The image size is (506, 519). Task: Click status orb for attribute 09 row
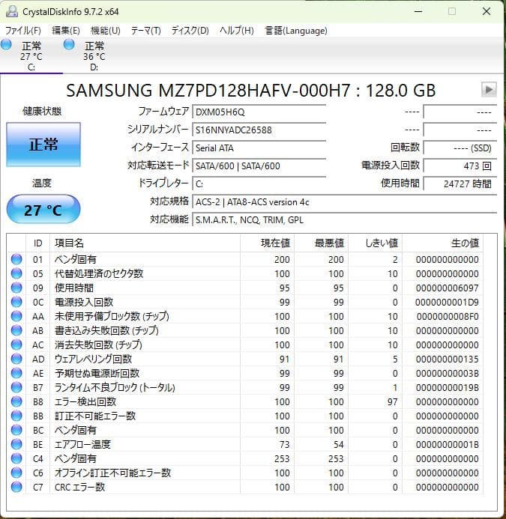16,288
